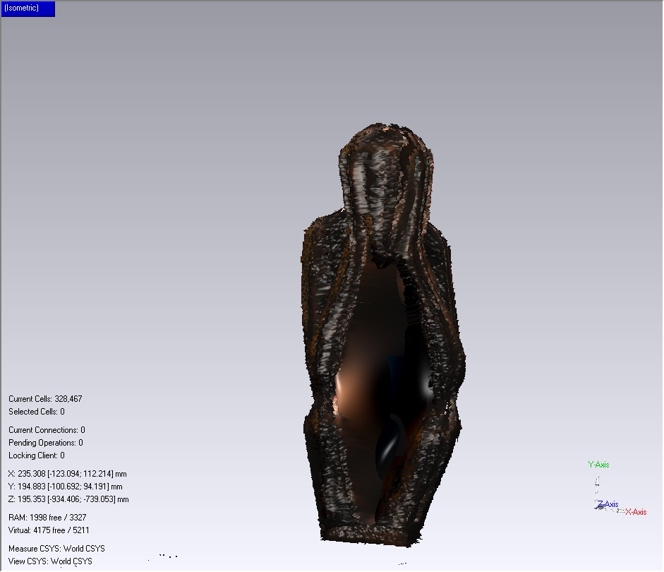
Task: Click the Current Connections: 0 text
Action: [x=47, y=430]
